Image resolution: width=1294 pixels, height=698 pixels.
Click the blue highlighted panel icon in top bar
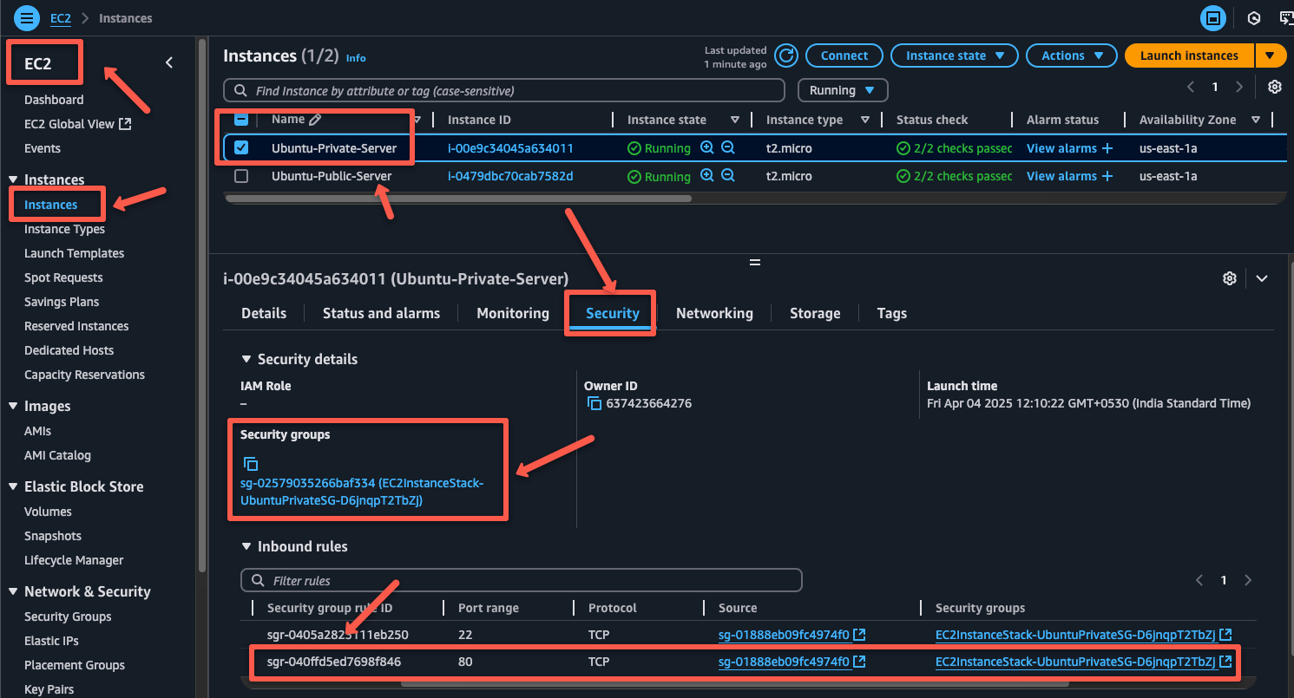click(x=1212, y=17)
